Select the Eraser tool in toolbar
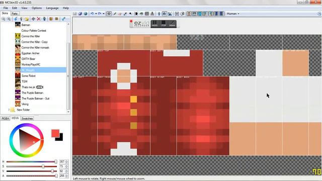 [120, 14]
